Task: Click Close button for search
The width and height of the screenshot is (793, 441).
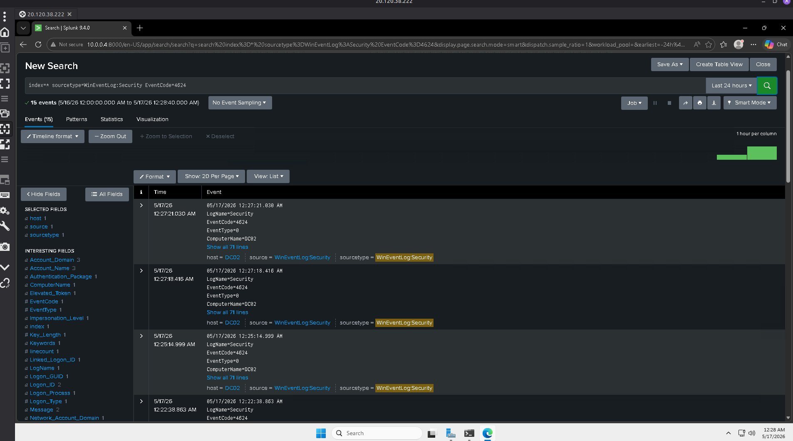Action: (763, 64)
